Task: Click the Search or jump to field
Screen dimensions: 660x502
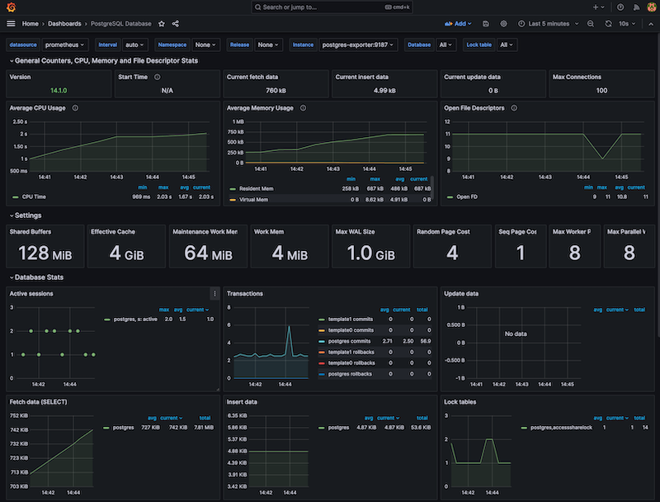Action: click(x=332, y=7)
